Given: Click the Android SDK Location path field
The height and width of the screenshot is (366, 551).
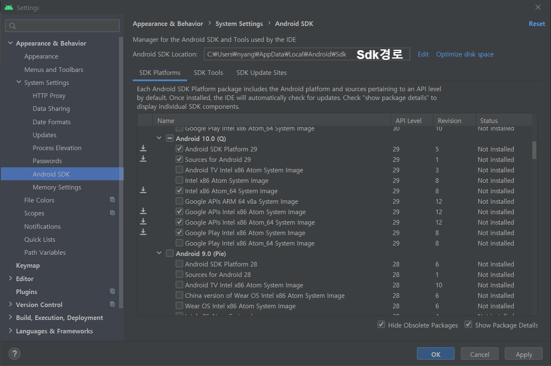Looking at the screenshot, I should tap(306, 54).
